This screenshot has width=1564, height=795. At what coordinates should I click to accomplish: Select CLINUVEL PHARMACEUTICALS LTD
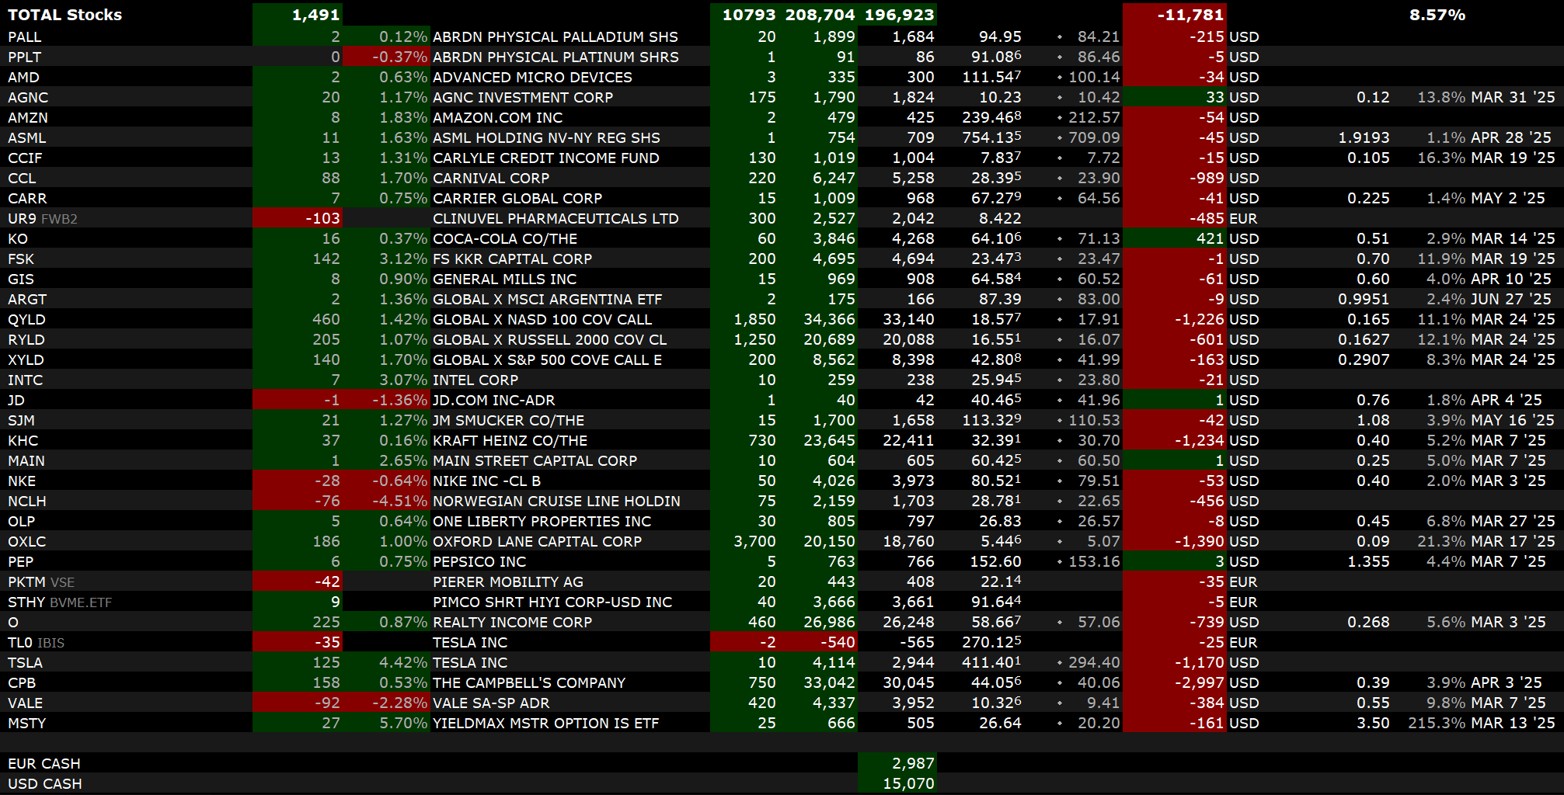556,218
